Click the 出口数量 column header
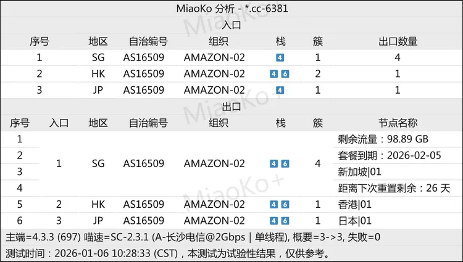463x262 pixels. click(398, 42)
